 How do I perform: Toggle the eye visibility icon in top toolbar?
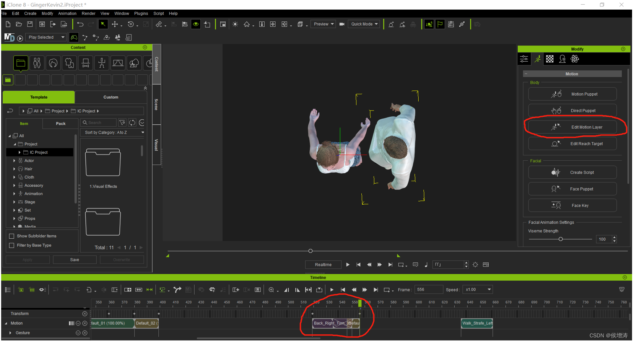pos(196,24)
